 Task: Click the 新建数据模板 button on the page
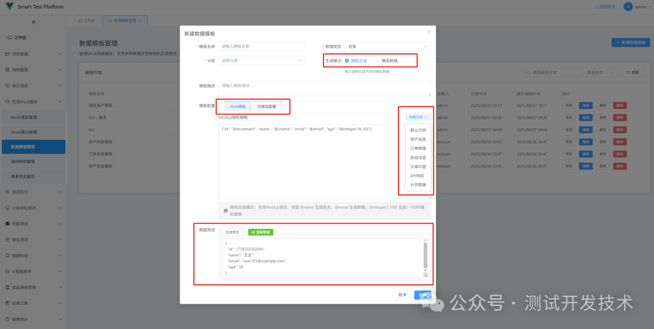click(630, 42)
